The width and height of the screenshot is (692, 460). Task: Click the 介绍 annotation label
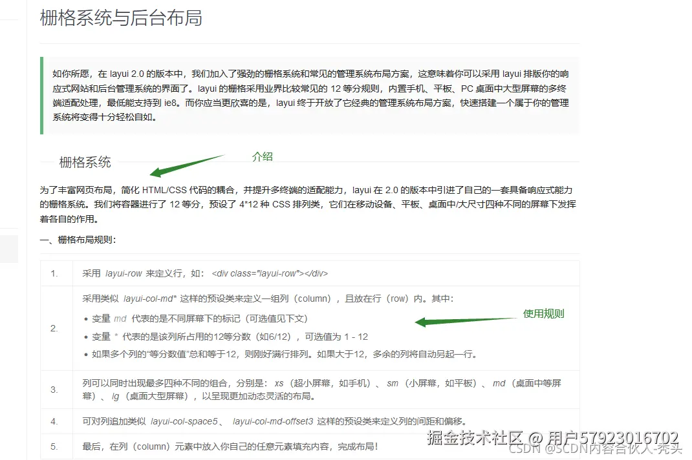pyautogui.click(x=261, y=156)
